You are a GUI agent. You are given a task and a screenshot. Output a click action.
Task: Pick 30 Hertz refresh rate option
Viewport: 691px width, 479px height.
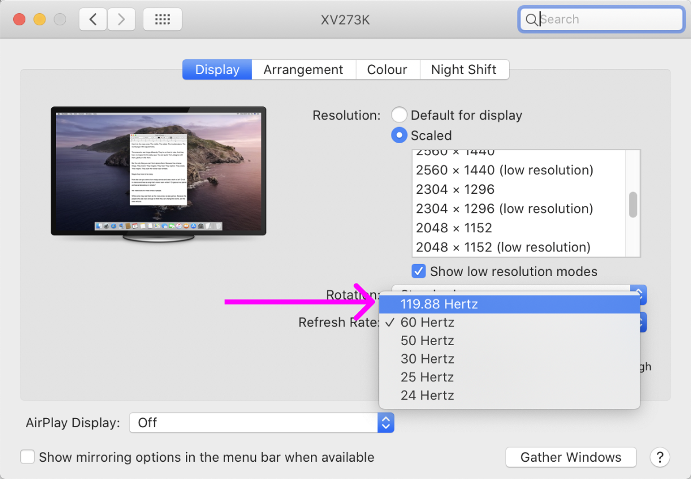tap(427, 359)
